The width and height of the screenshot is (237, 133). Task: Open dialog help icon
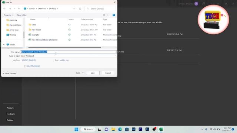tap(114, 15)
